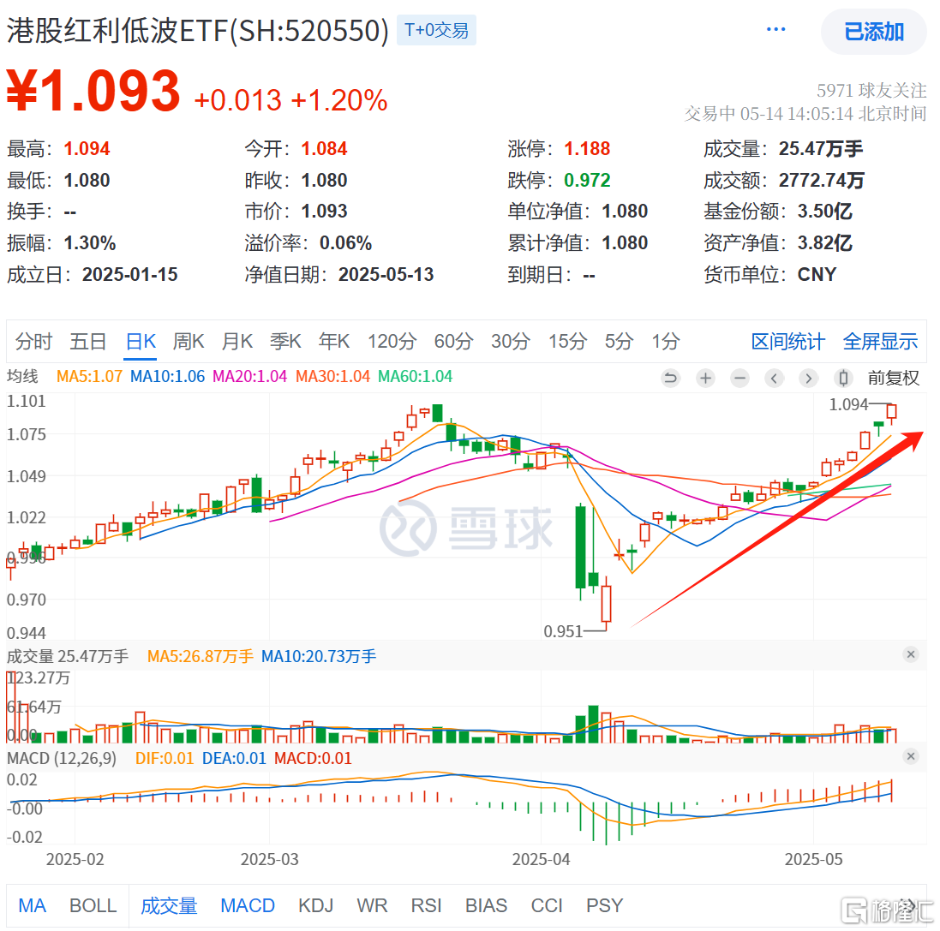Click the undo/reset chart view icon
This screenshot has width=940, height=931.
[671, 378]
